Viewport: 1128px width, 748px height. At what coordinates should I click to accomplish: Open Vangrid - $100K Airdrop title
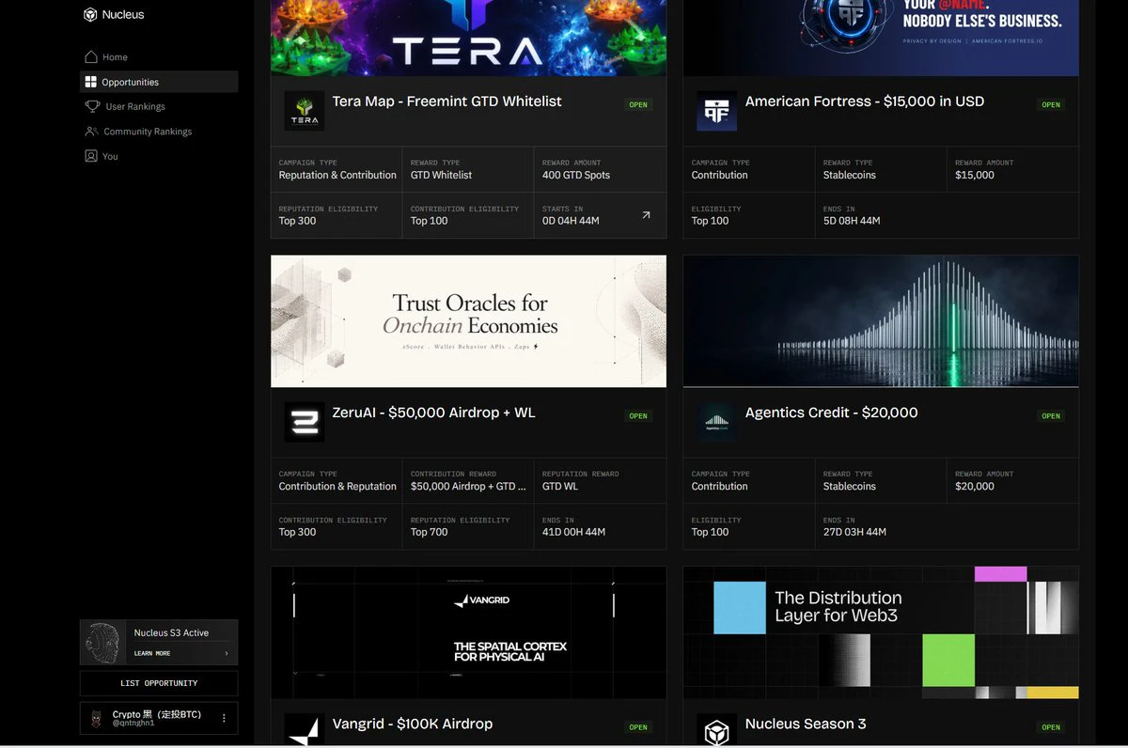point(412,725)
